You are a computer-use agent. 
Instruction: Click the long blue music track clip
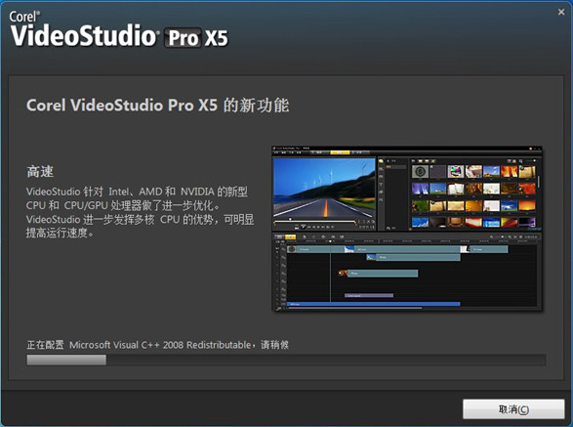coord(373,304)
